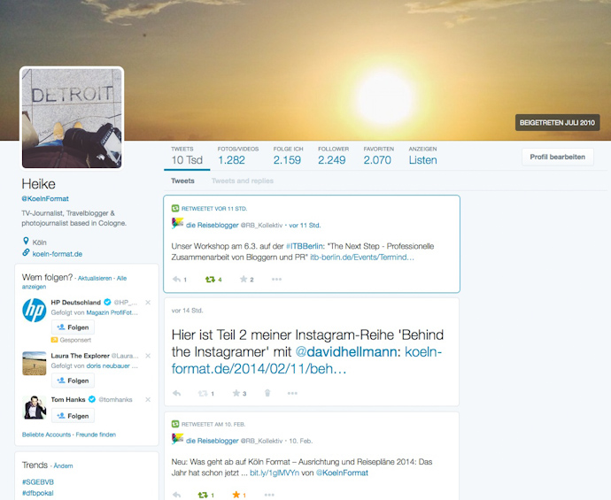The height and width of the screenshot is (500, 611).
Task: Reply to the ITBBerlin workshop retweet
Action: pyautogui.click(x=176, y=280)
